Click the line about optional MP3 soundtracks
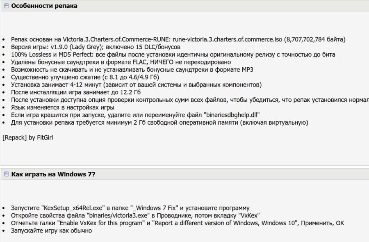Screen dimensions: 369x242 132,70
